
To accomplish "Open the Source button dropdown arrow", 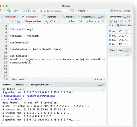I will pos(98,21).
